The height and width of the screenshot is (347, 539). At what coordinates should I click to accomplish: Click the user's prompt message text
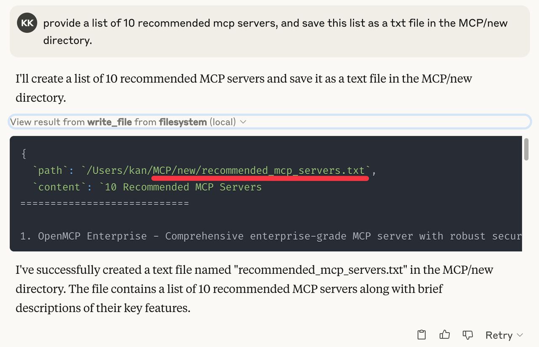(x=275, y=32)
